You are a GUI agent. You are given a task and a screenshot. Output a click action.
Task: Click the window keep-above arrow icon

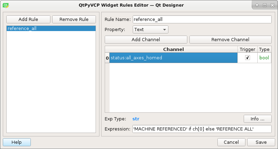(x=257, y=5)
